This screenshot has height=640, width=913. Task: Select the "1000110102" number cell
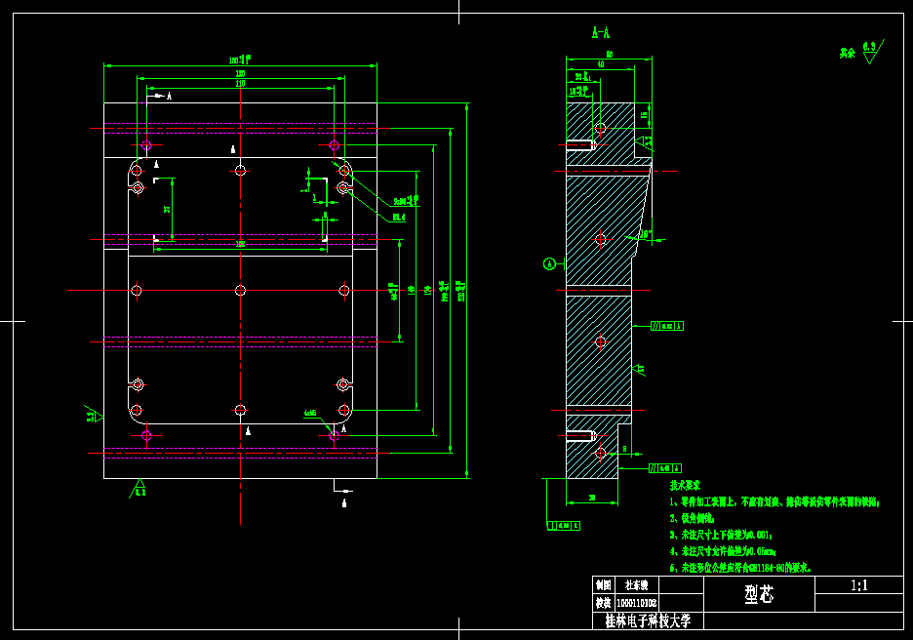(636, 603)
